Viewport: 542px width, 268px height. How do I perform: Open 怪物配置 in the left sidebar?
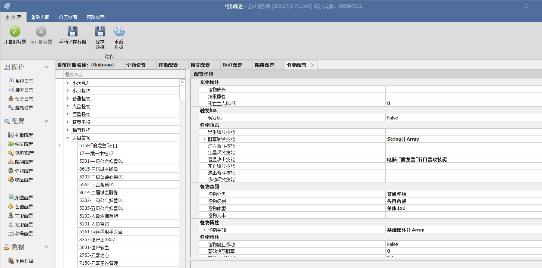[20, 171]
